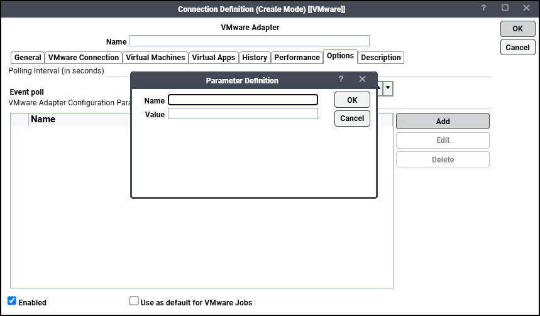Cancel the Parameter Definition dialog
Image resolution: width=540 pixels, height=316 pixels.
pyautogui.click(x=352, y=118)
